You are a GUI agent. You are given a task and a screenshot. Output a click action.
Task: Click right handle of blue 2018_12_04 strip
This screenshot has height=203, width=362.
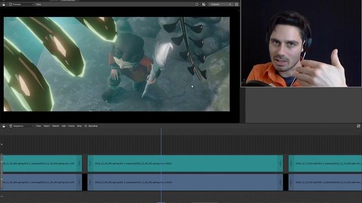pos(281,182)
